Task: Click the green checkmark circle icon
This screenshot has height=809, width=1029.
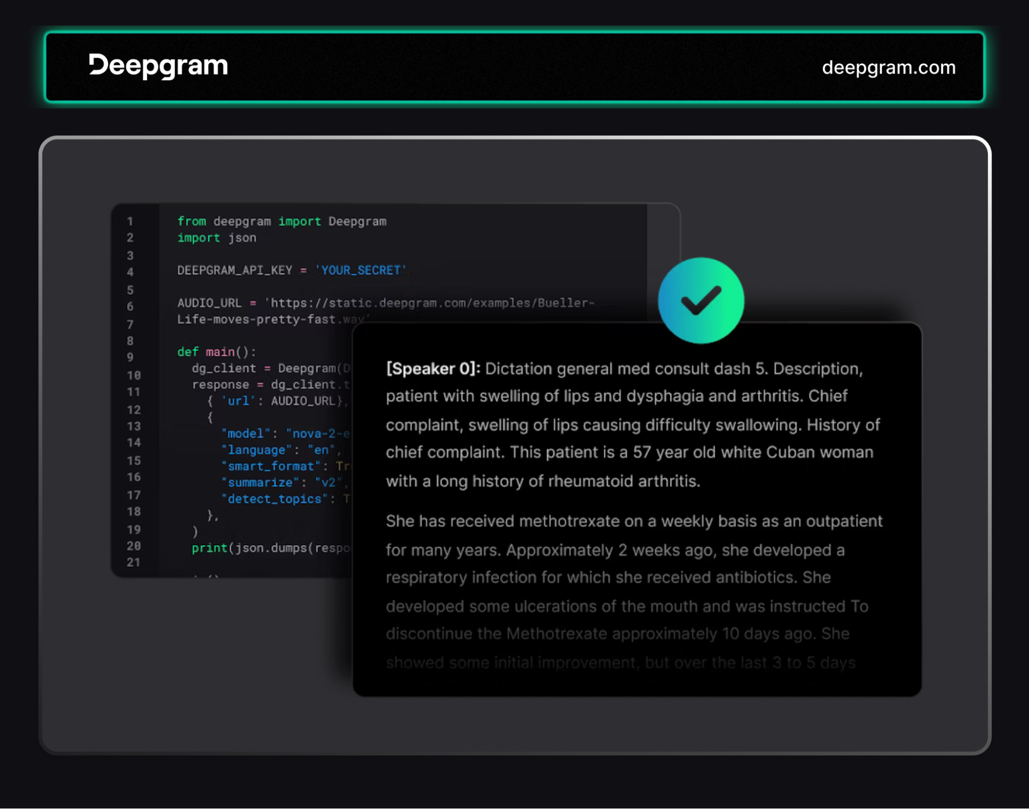Action: pyautogui.click(x=701, y=300)
